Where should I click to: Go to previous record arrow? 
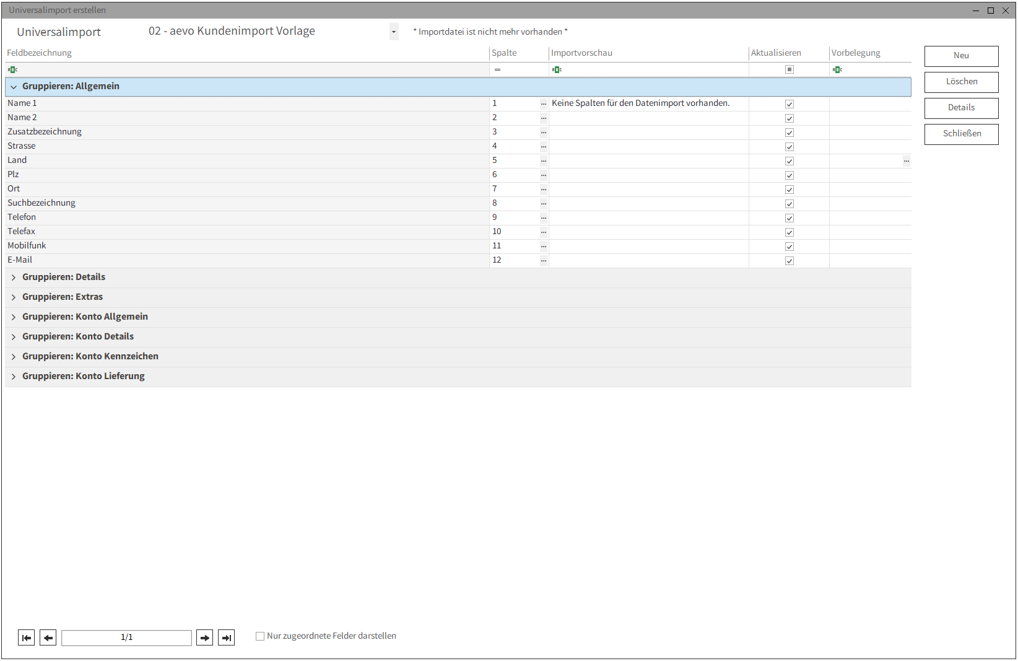point(48,637)
